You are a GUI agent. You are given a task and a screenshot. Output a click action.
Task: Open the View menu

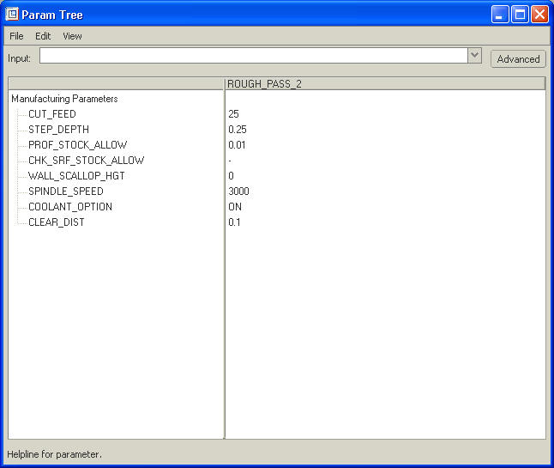click(x=72, y=36)
